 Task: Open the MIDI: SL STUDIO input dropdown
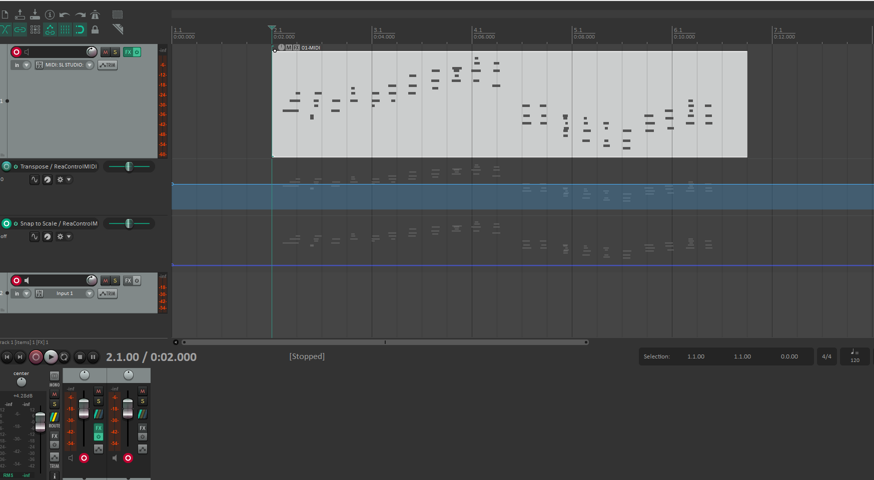(x=90, y=65)
